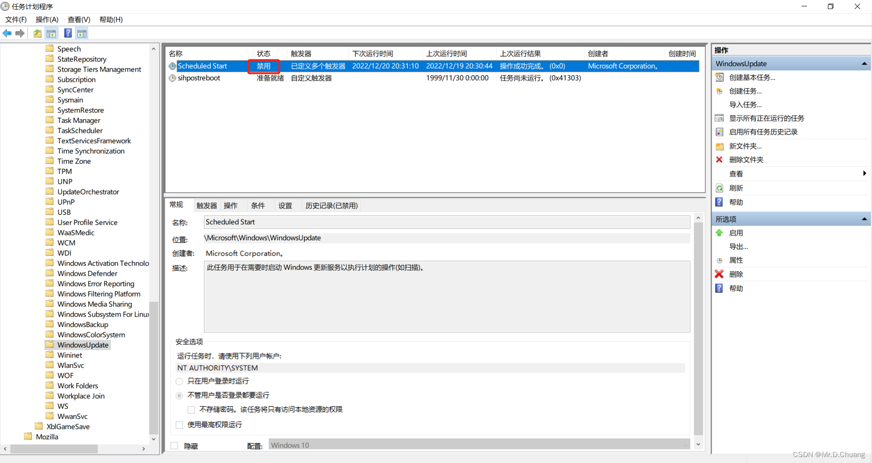Screen dimensions: 872x463
Task: Click the 显示所有正在运行的任务 icon
Action: point(719,118)
